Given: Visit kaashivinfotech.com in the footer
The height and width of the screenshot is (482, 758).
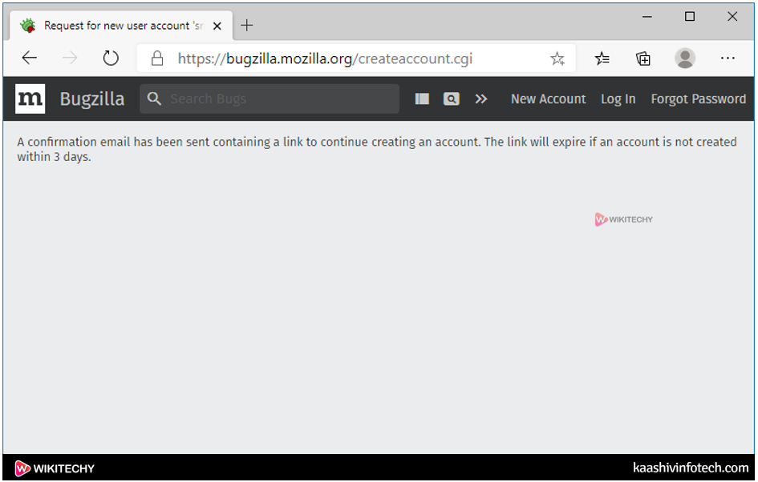Looking at the screenshot, I should (x=691, y=468).
